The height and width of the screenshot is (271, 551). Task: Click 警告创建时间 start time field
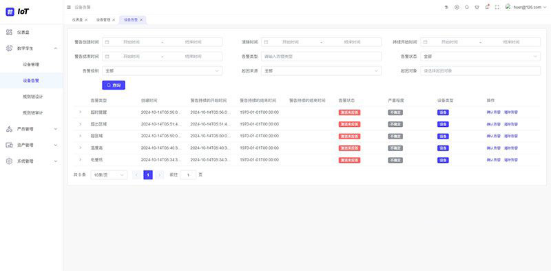pos(132,42)
